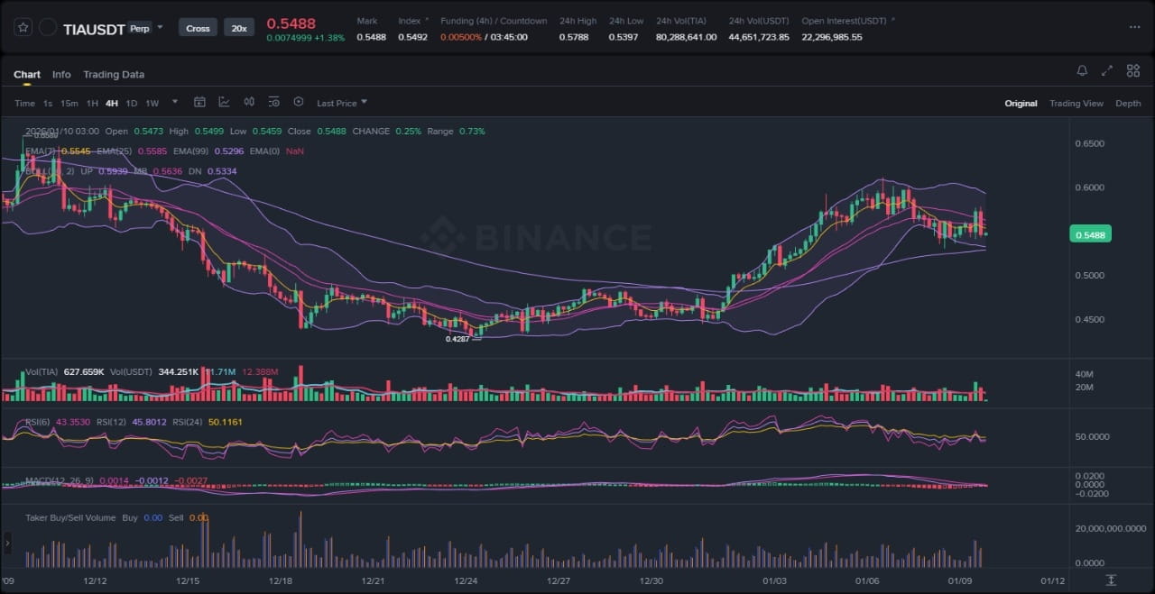This screenshot has width=1155, height=594.
Task: Click the 24h Vol(USDT) value
Action: click(759, 37)
